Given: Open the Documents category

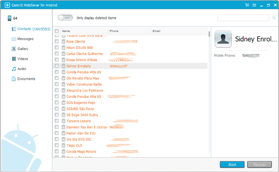Looking at the screenshot, I should click(26, 79).
